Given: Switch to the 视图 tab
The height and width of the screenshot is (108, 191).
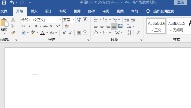Looking at the screenshot, I should [120, 11].
